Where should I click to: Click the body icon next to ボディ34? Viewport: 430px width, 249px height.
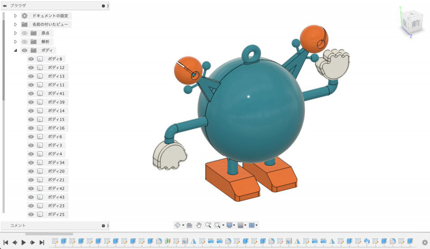[40, 163]
